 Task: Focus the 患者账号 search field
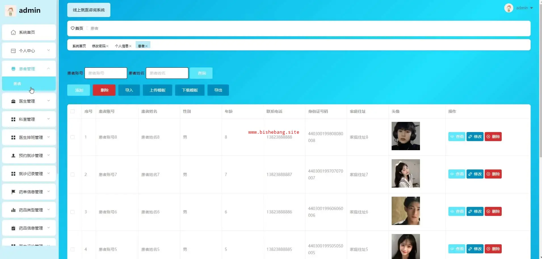click(106, 73)
